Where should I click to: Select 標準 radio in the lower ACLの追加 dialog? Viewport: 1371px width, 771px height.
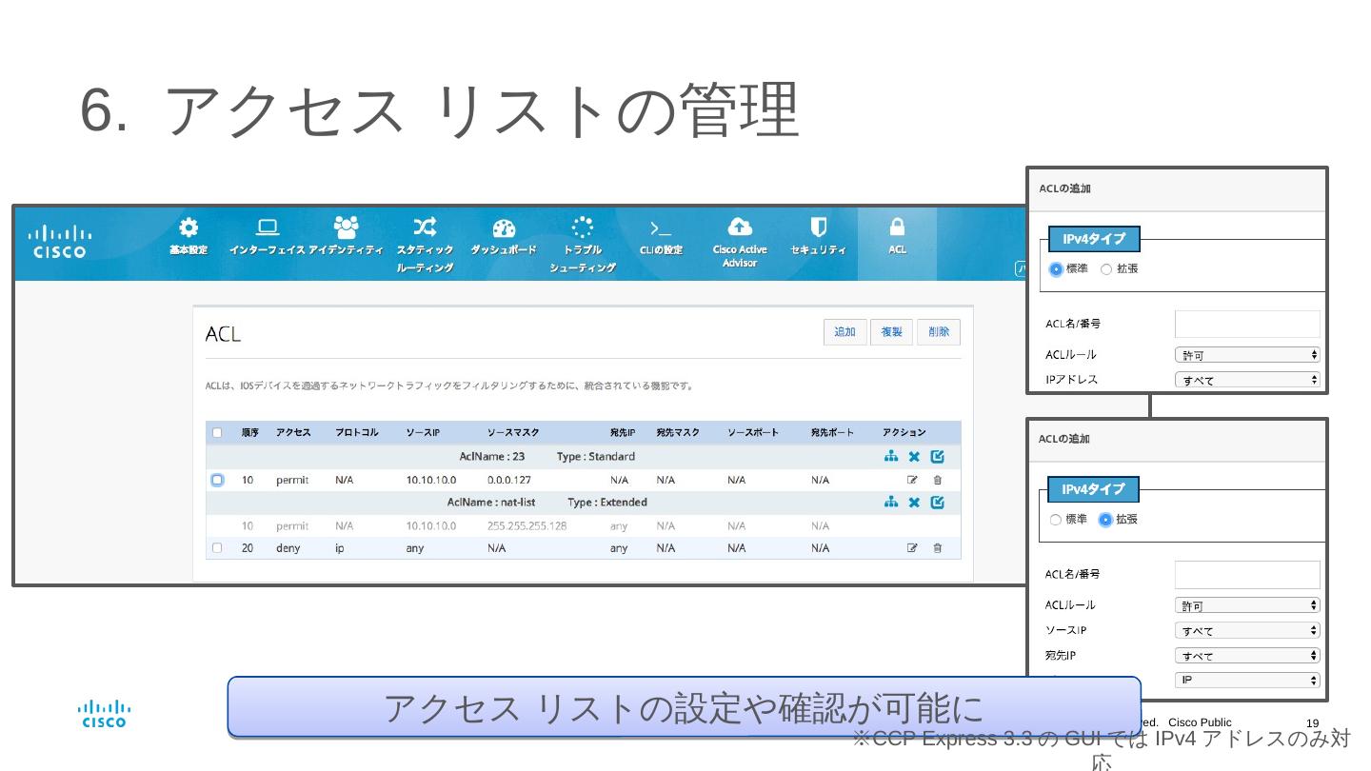1056,520
